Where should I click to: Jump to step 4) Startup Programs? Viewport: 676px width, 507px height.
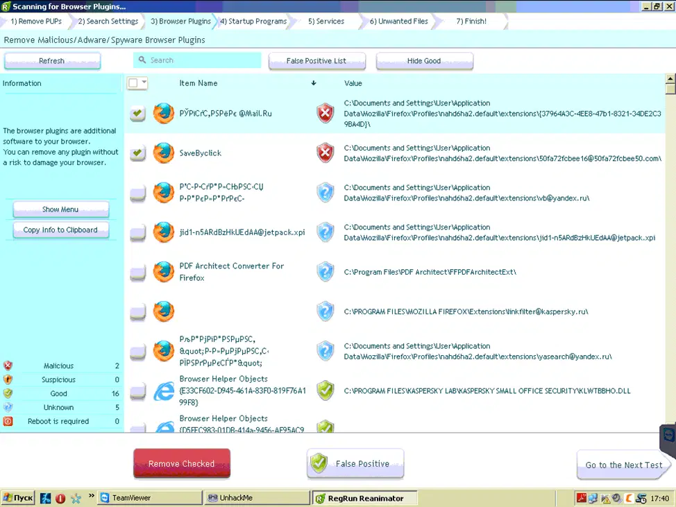pyautogui.click(x=253, y=21)
